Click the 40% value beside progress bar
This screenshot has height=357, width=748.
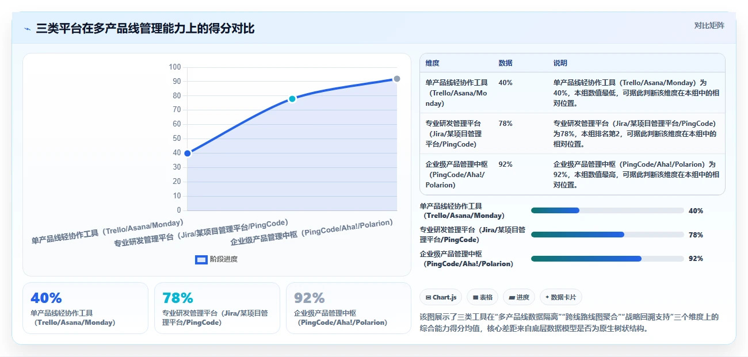point(696,211)
